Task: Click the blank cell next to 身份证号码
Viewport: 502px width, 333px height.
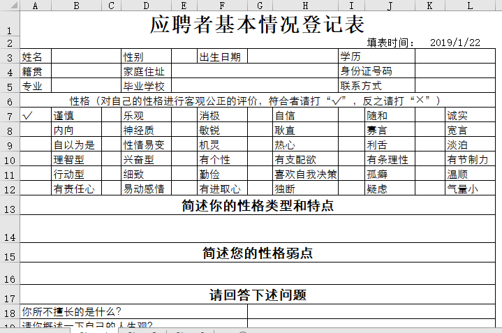Action: 458,71
